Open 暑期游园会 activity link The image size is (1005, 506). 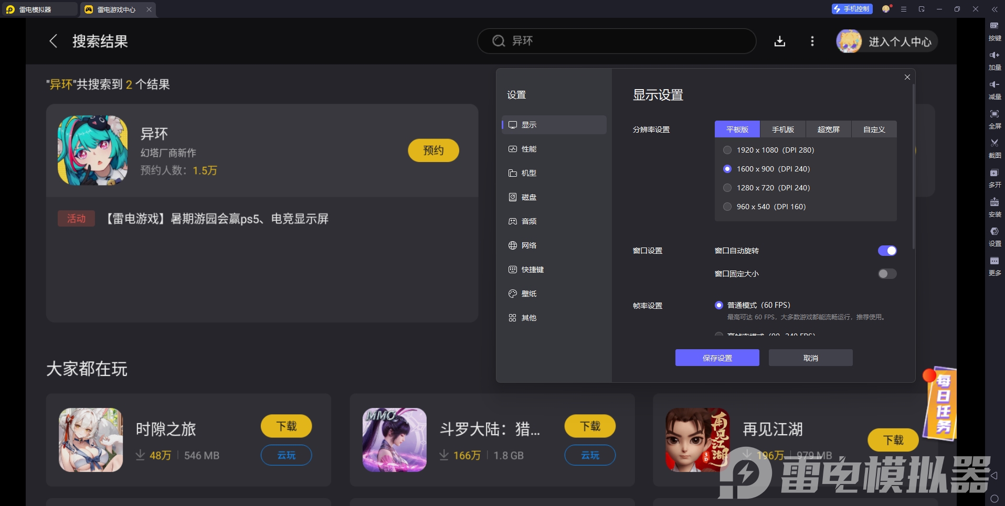click(217, 219)
